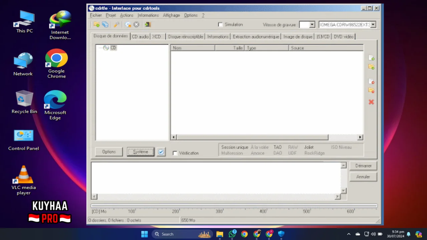427x240 pixels.
Task: Switch to the (S)VCD tab
Action: coord(323,37)
